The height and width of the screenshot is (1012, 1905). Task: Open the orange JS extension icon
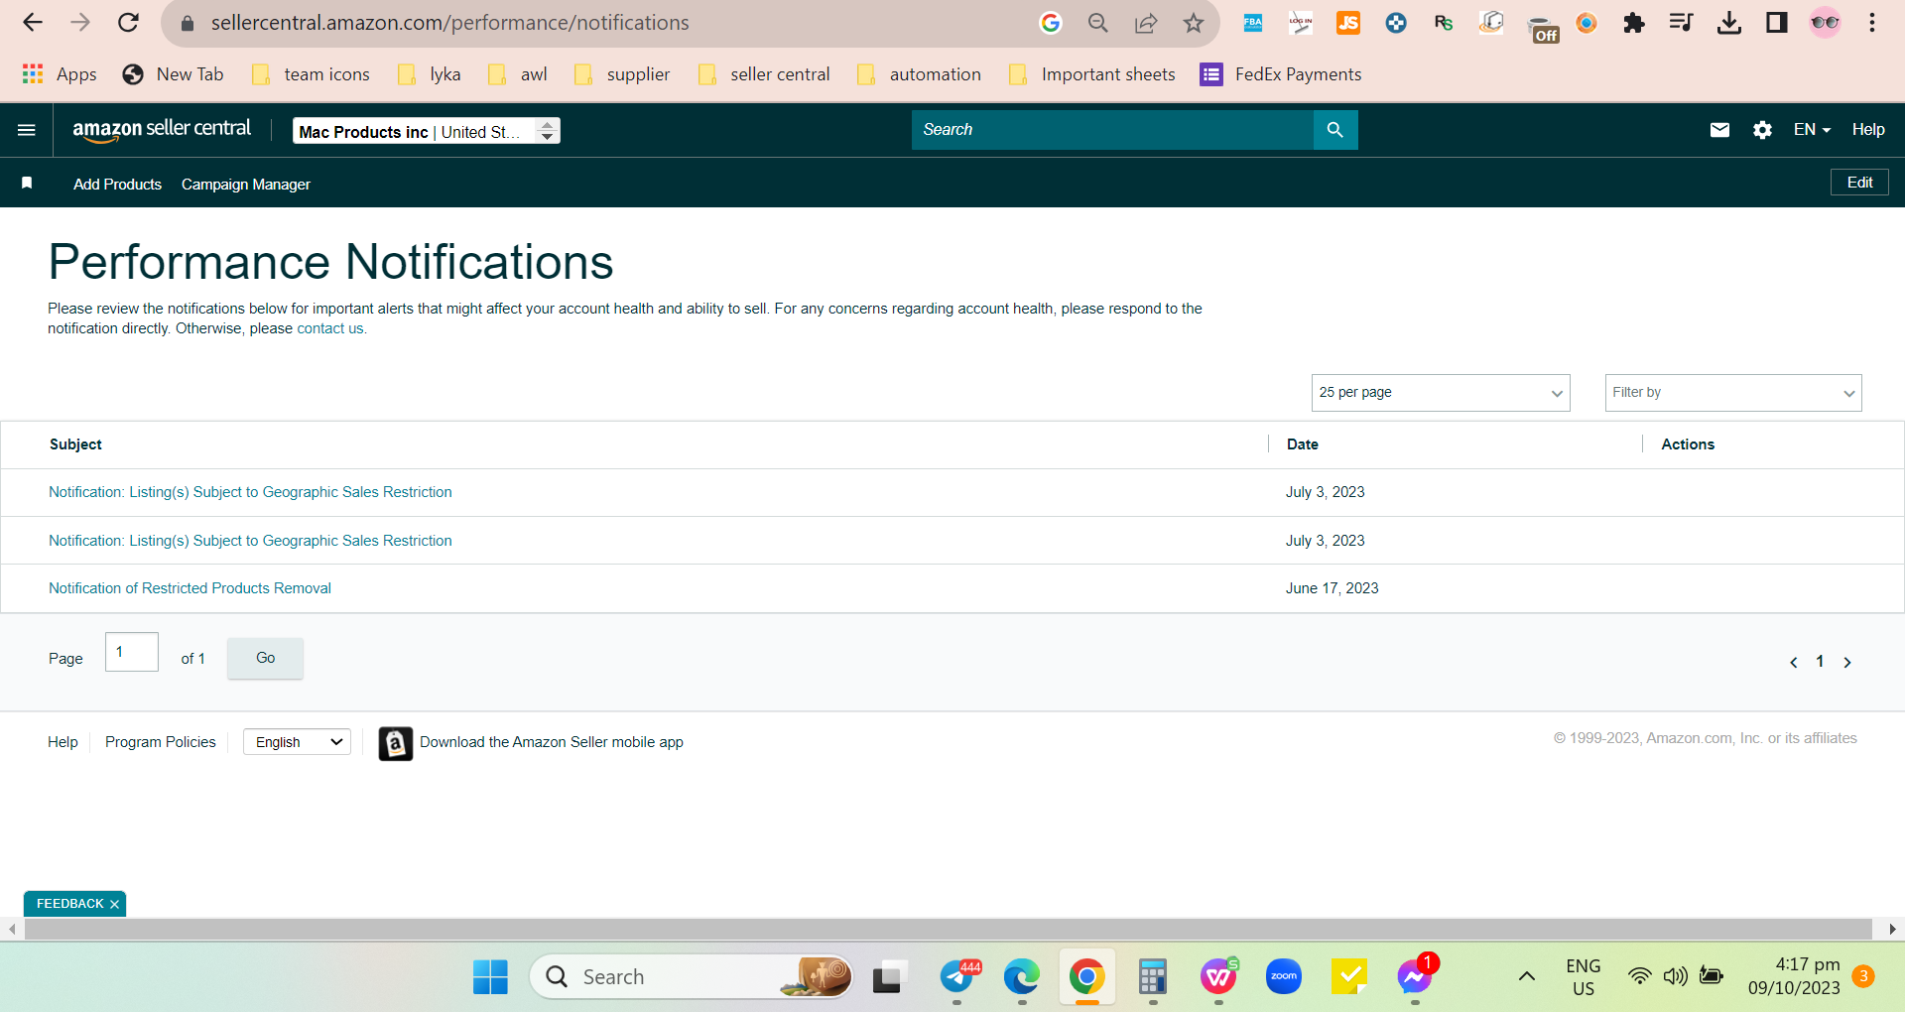(1348, 23)
